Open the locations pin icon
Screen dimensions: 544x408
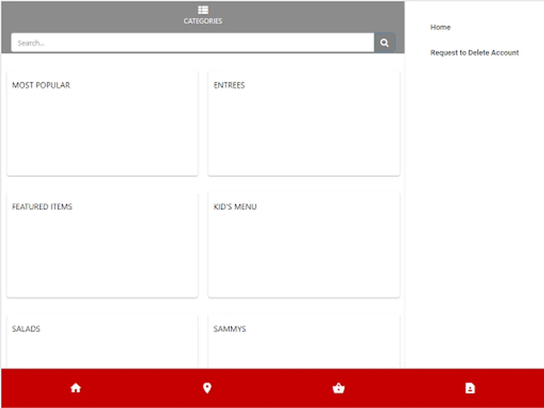coord(207,388)
